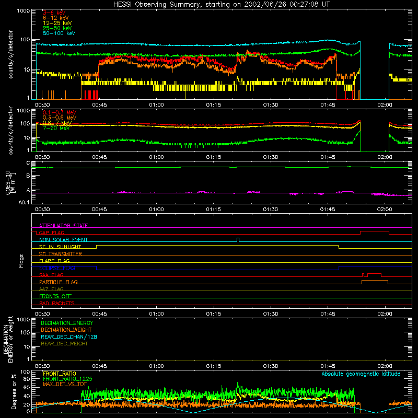
Task: Select the PARTICLE_FLAG label
Action: pyautogui.click(x=59, y=282)
